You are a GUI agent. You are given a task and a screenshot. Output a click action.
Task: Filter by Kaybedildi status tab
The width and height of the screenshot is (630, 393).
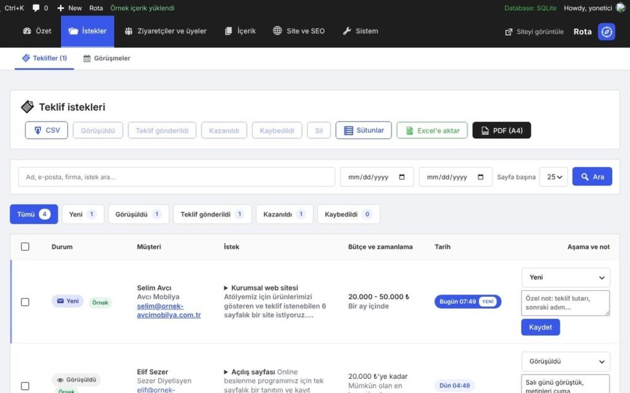pos(349,214)
